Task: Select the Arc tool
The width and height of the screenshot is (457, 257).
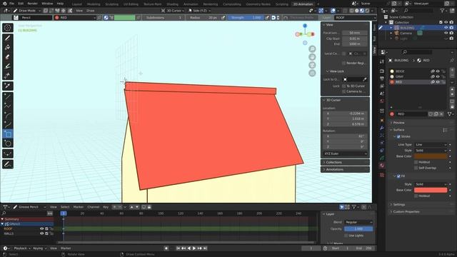Action: point(8,116)
